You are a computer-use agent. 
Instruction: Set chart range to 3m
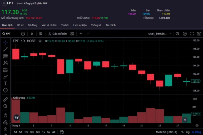32,132
